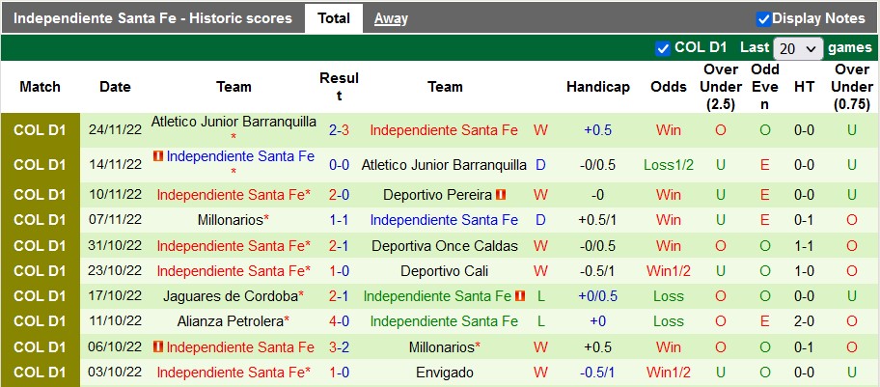Screen dimensions: 880x387
Task: Click the 2-3 result score link
Action: click(339, 130)
